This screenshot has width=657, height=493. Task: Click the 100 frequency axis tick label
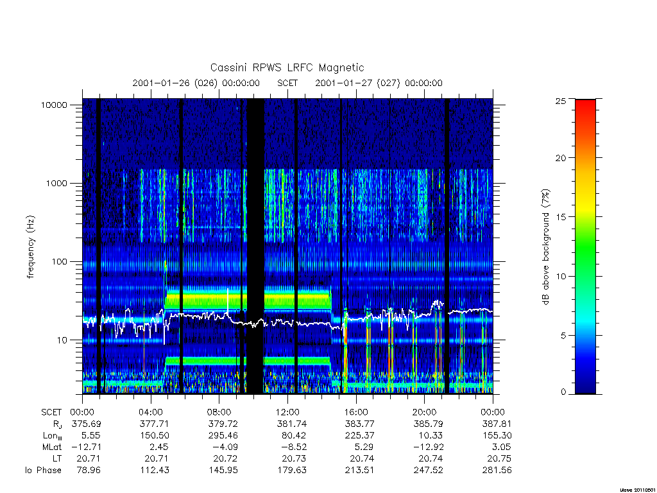[x=60, y=262]
